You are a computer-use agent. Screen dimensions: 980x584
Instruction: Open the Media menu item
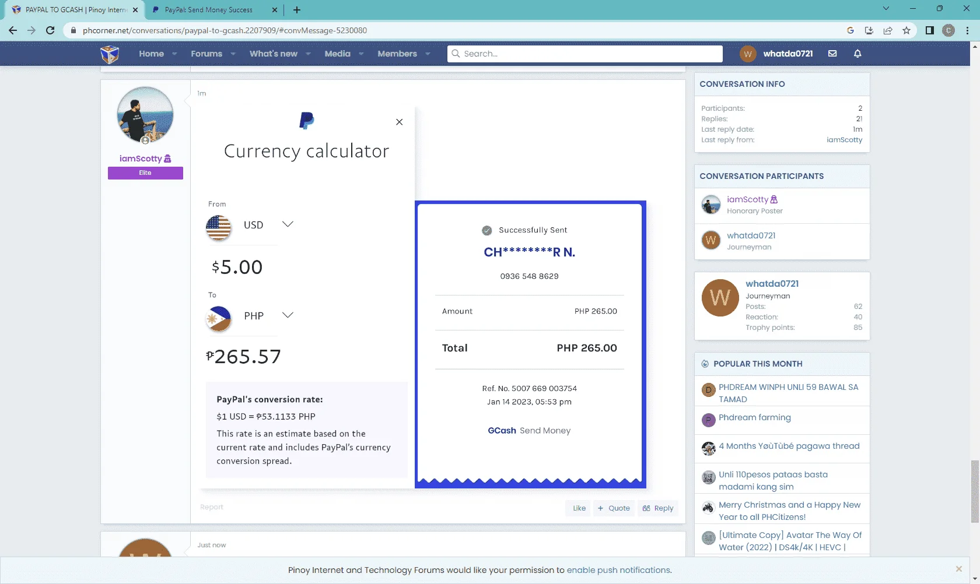click(x=338, y=54)
